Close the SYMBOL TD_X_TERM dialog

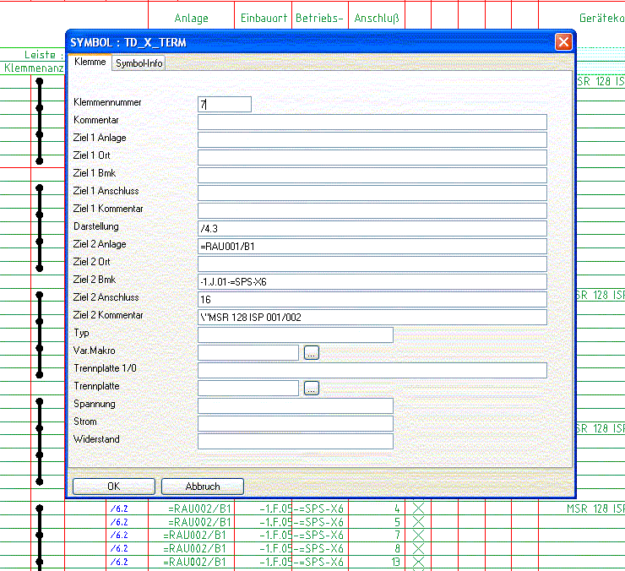point(563,42)
